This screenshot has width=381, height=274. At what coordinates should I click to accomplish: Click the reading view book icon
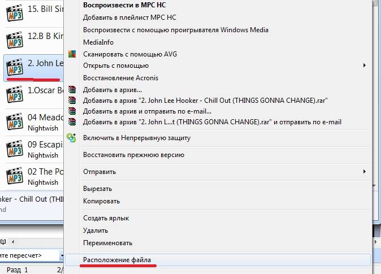point(3,242)
